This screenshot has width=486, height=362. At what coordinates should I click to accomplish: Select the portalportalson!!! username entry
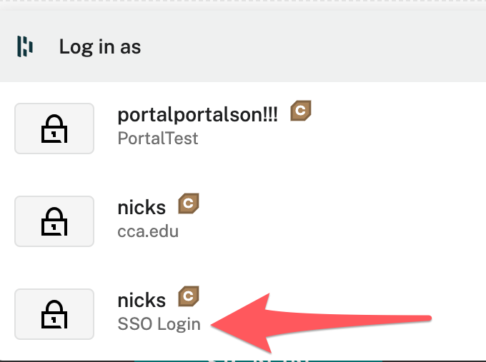coord(197,115)
